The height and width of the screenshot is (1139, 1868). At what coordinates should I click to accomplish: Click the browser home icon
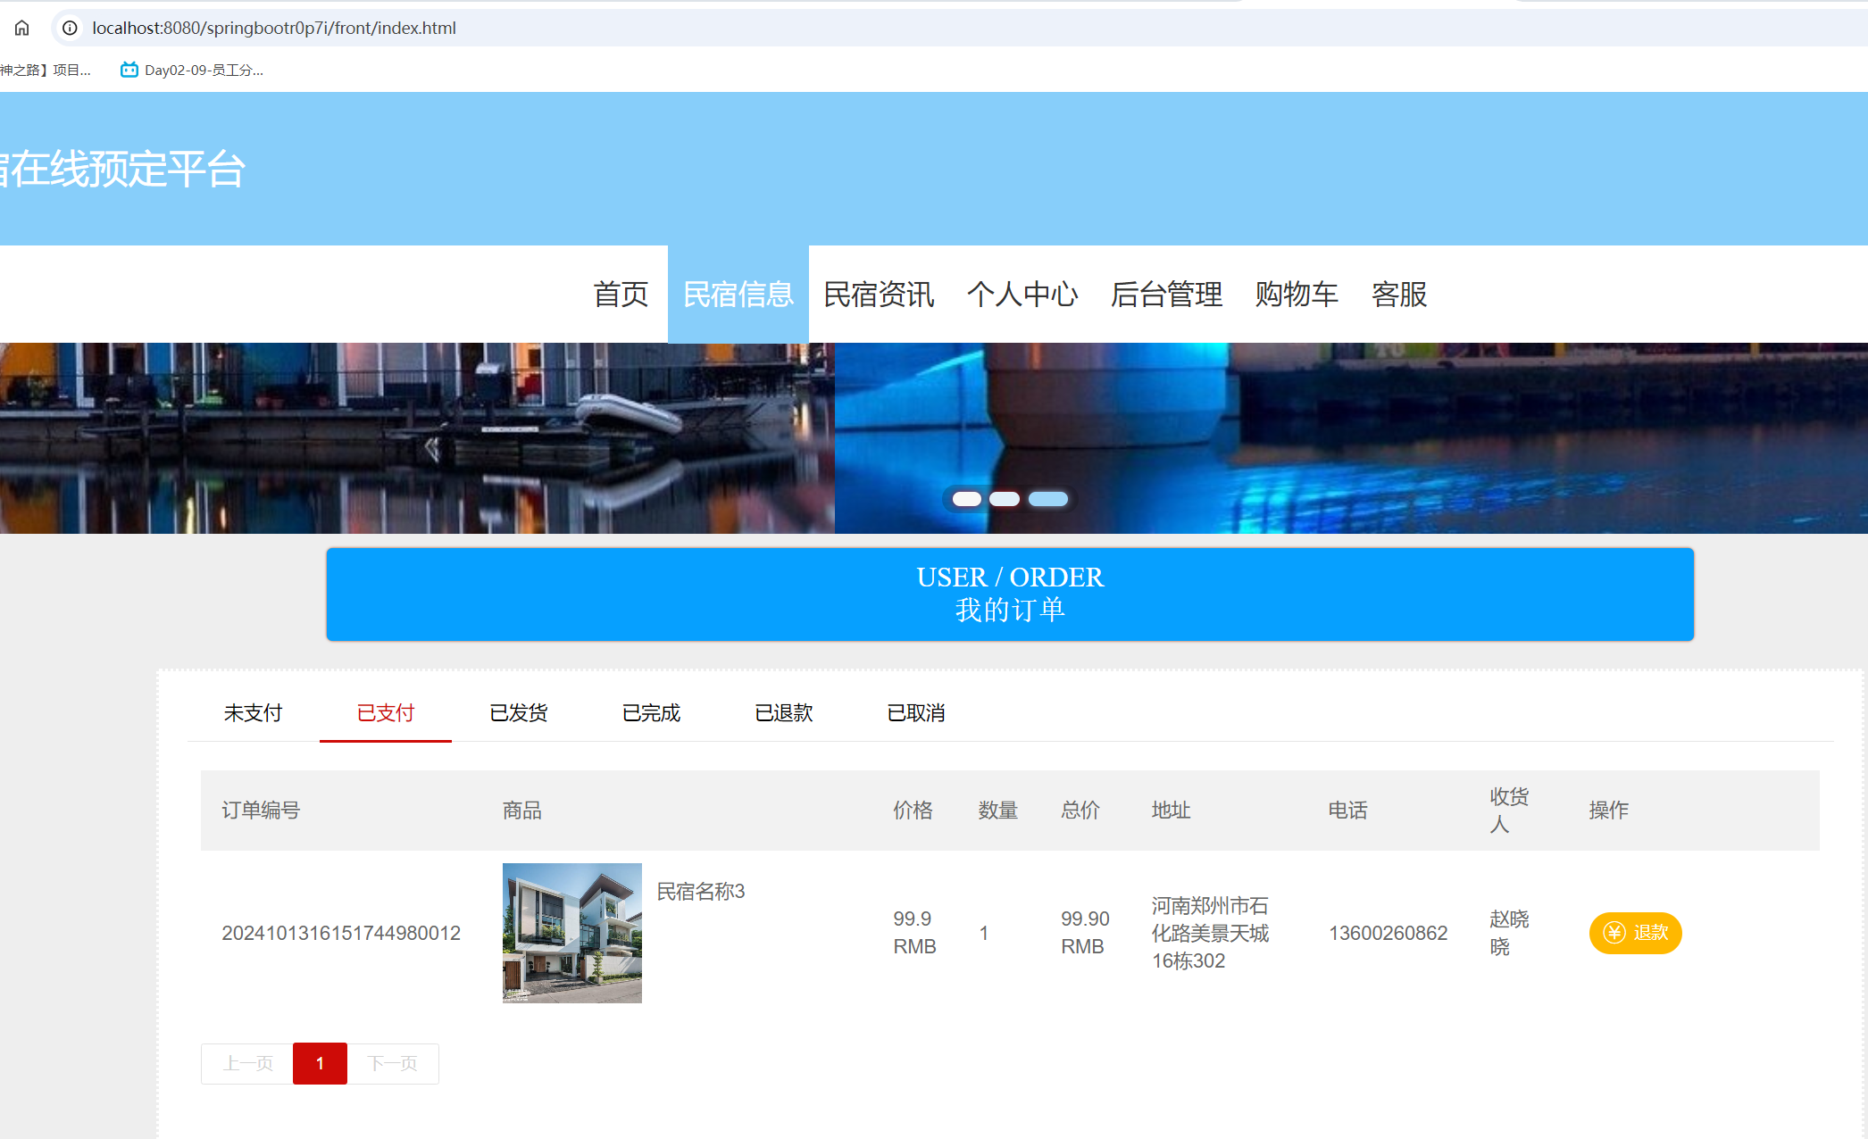point(21,28)
